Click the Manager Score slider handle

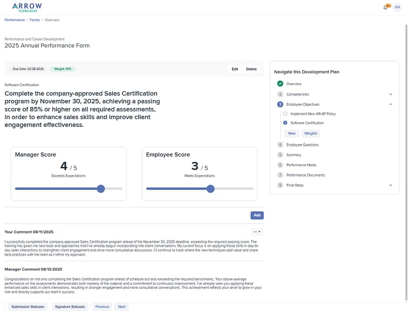pos(101,189)
